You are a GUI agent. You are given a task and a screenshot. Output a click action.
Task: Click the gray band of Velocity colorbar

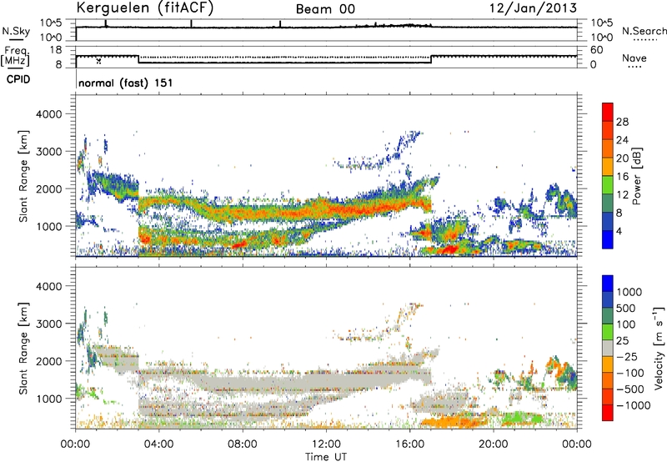pyautogui.click(x=608, y=348)
